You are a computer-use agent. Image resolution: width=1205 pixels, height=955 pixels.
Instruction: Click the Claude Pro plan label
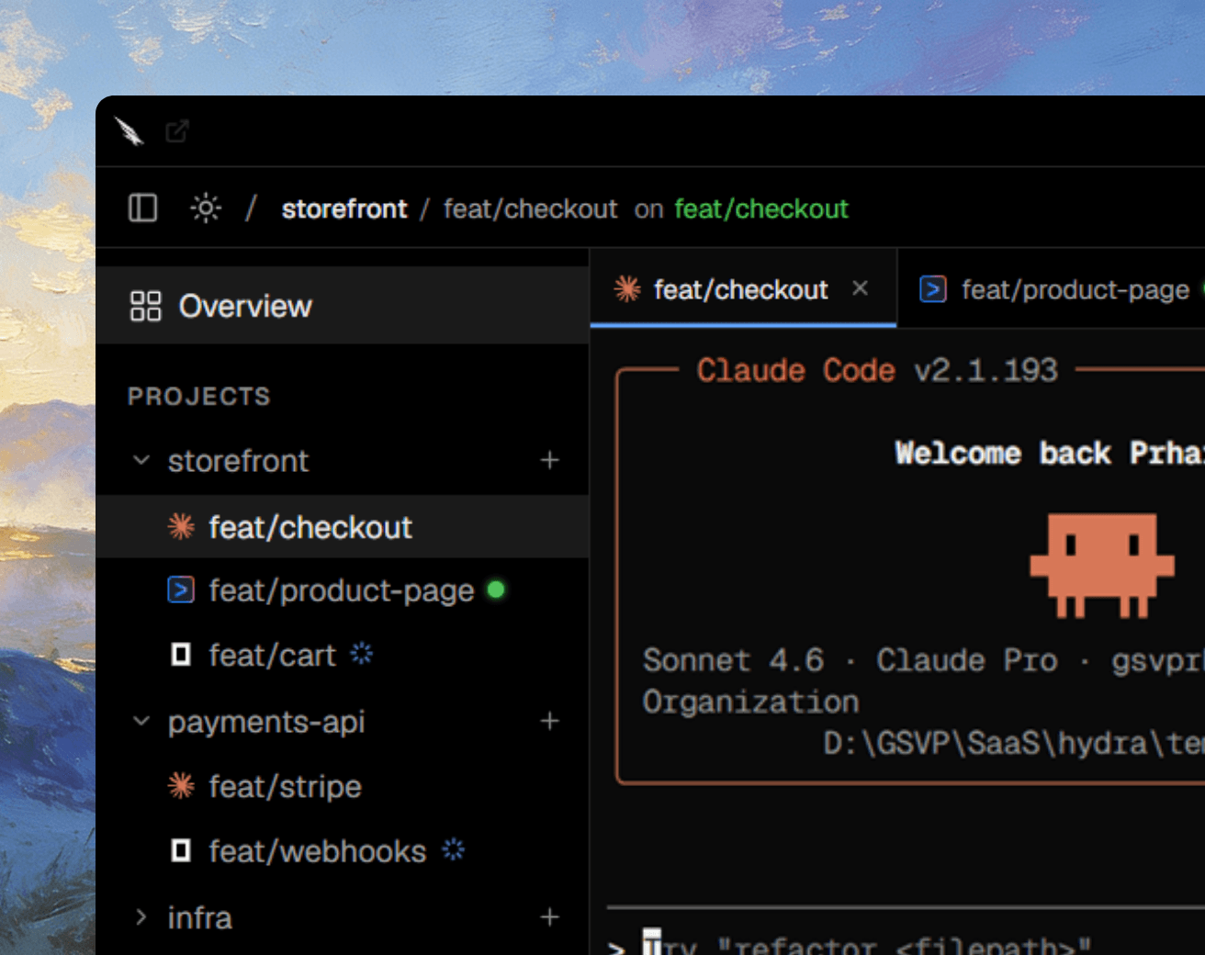coord(966,660)
